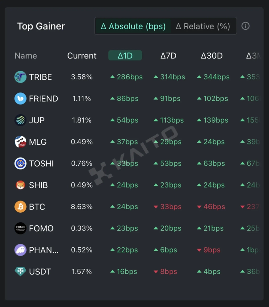Click the SHIB token icon
Screen dimensions: 269x307
pos(21,185)
